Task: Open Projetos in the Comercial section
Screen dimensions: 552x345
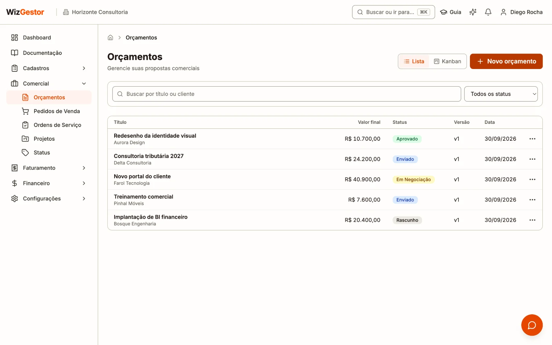Action: (x=49, y=139)
